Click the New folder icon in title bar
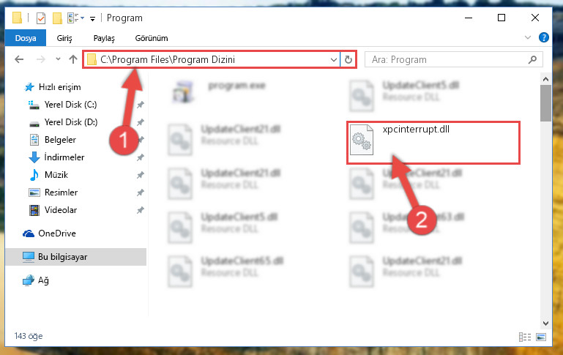The height and width of the screenshot is (355, 563). (57, 18)
